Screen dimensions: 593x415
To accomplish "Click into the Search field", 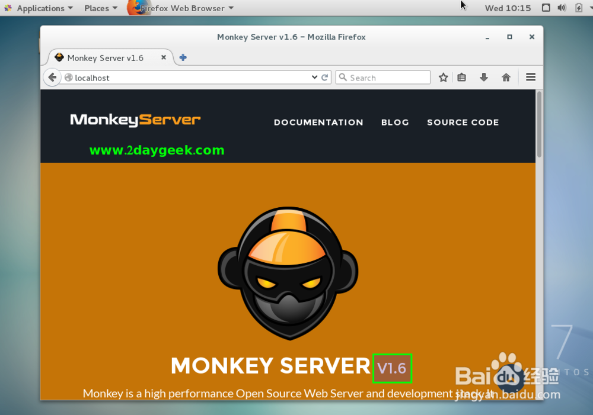I will [382, 78].
